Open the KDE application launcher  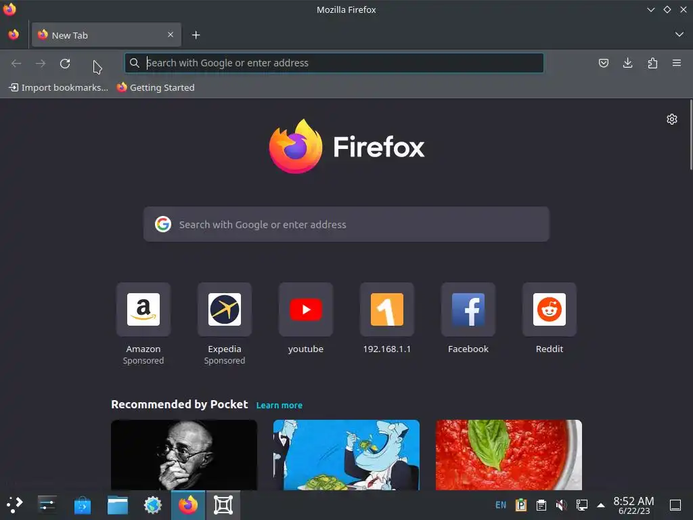coord(15,504)
